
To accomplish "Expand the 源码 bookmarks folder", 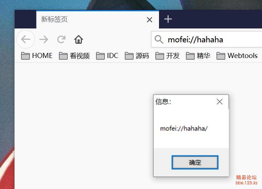I will [x=137, y=55].
